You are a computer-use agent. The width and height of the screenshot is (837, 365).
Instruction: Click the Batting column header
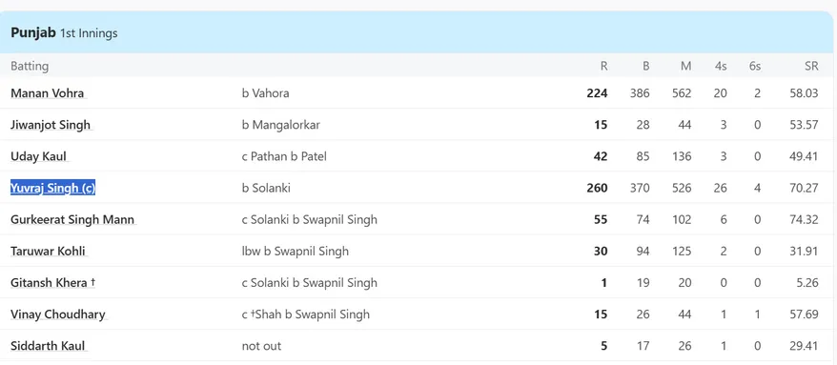pyautogui.click(x=30, y=66)
